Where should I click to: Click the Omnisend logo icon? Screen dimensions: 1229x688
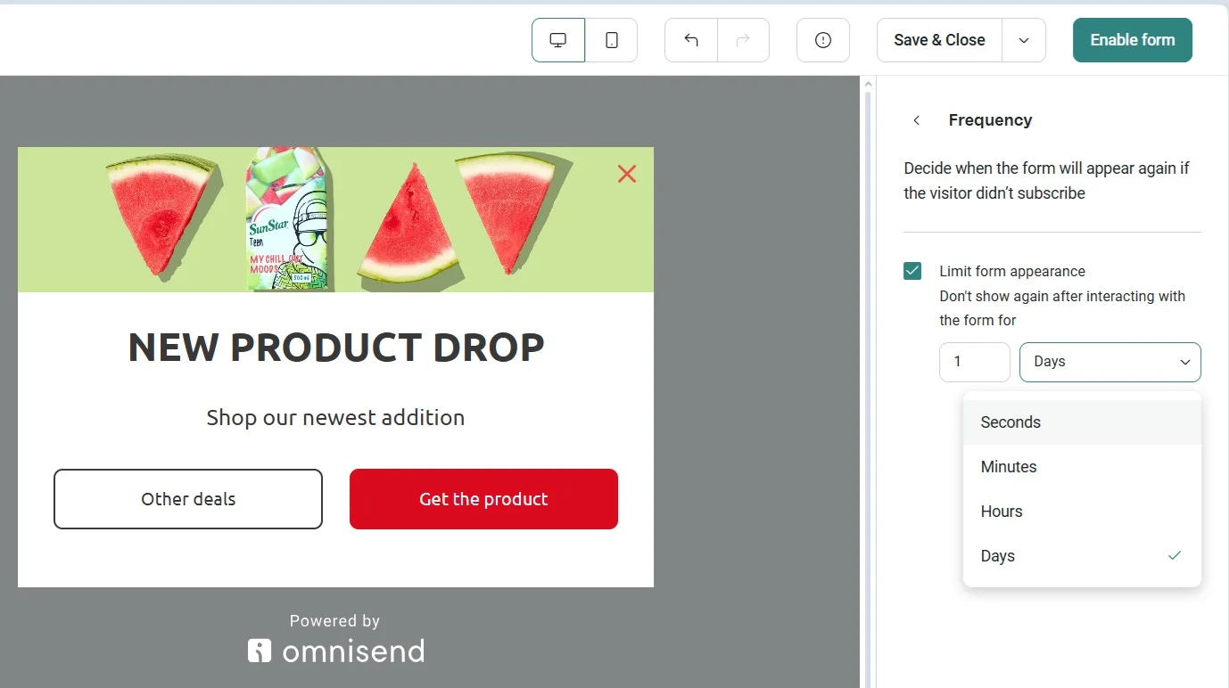point(260,651)
